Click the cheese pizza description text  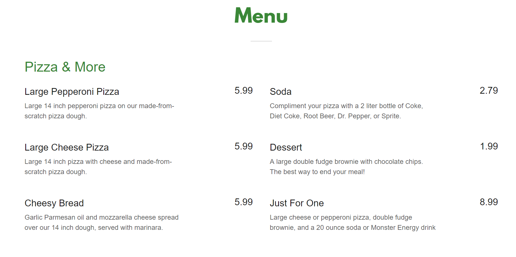click(98, 167)
